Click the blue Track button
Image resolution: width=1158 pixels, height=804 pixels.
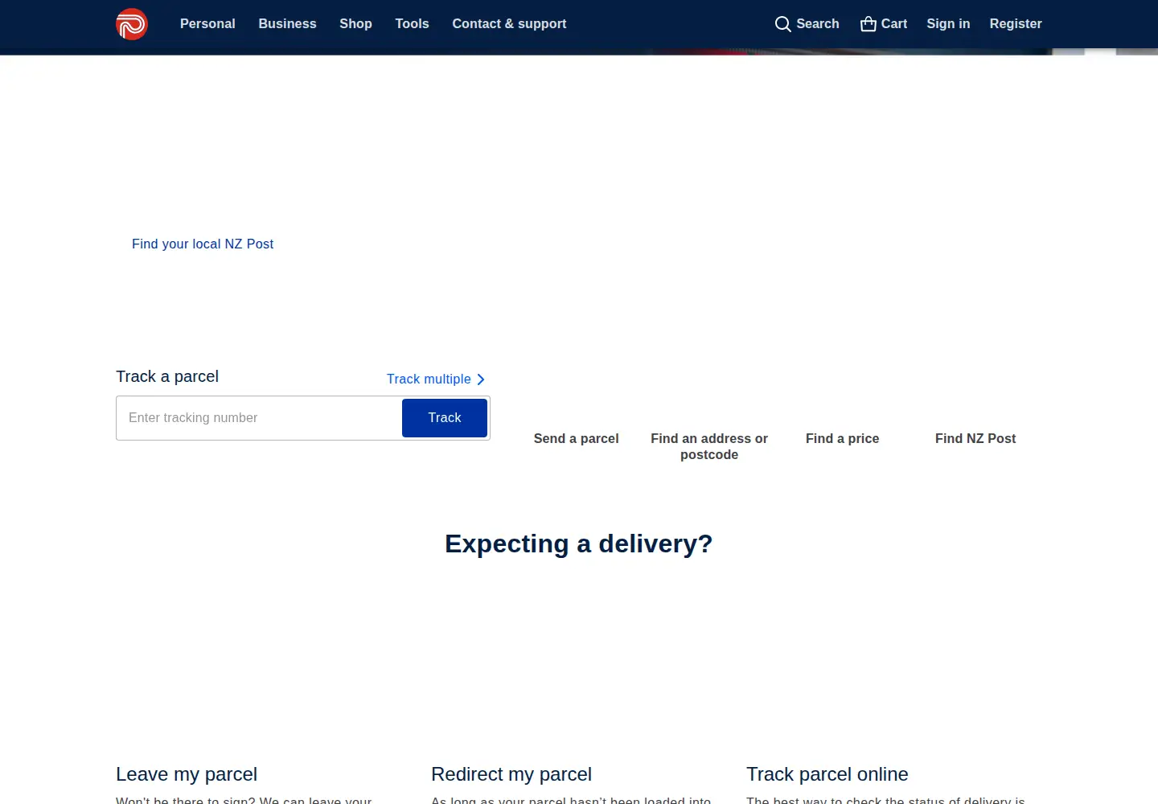click(x=445, y=418)
